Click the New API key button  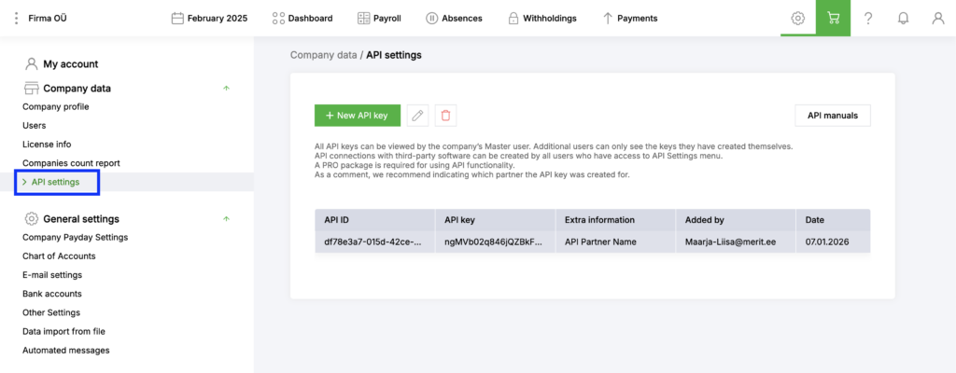click(x=358, y=115)
